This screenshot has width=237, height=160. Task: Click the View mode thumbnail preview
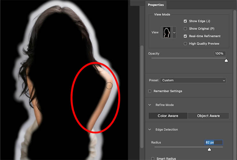click(x=167, y=32)
